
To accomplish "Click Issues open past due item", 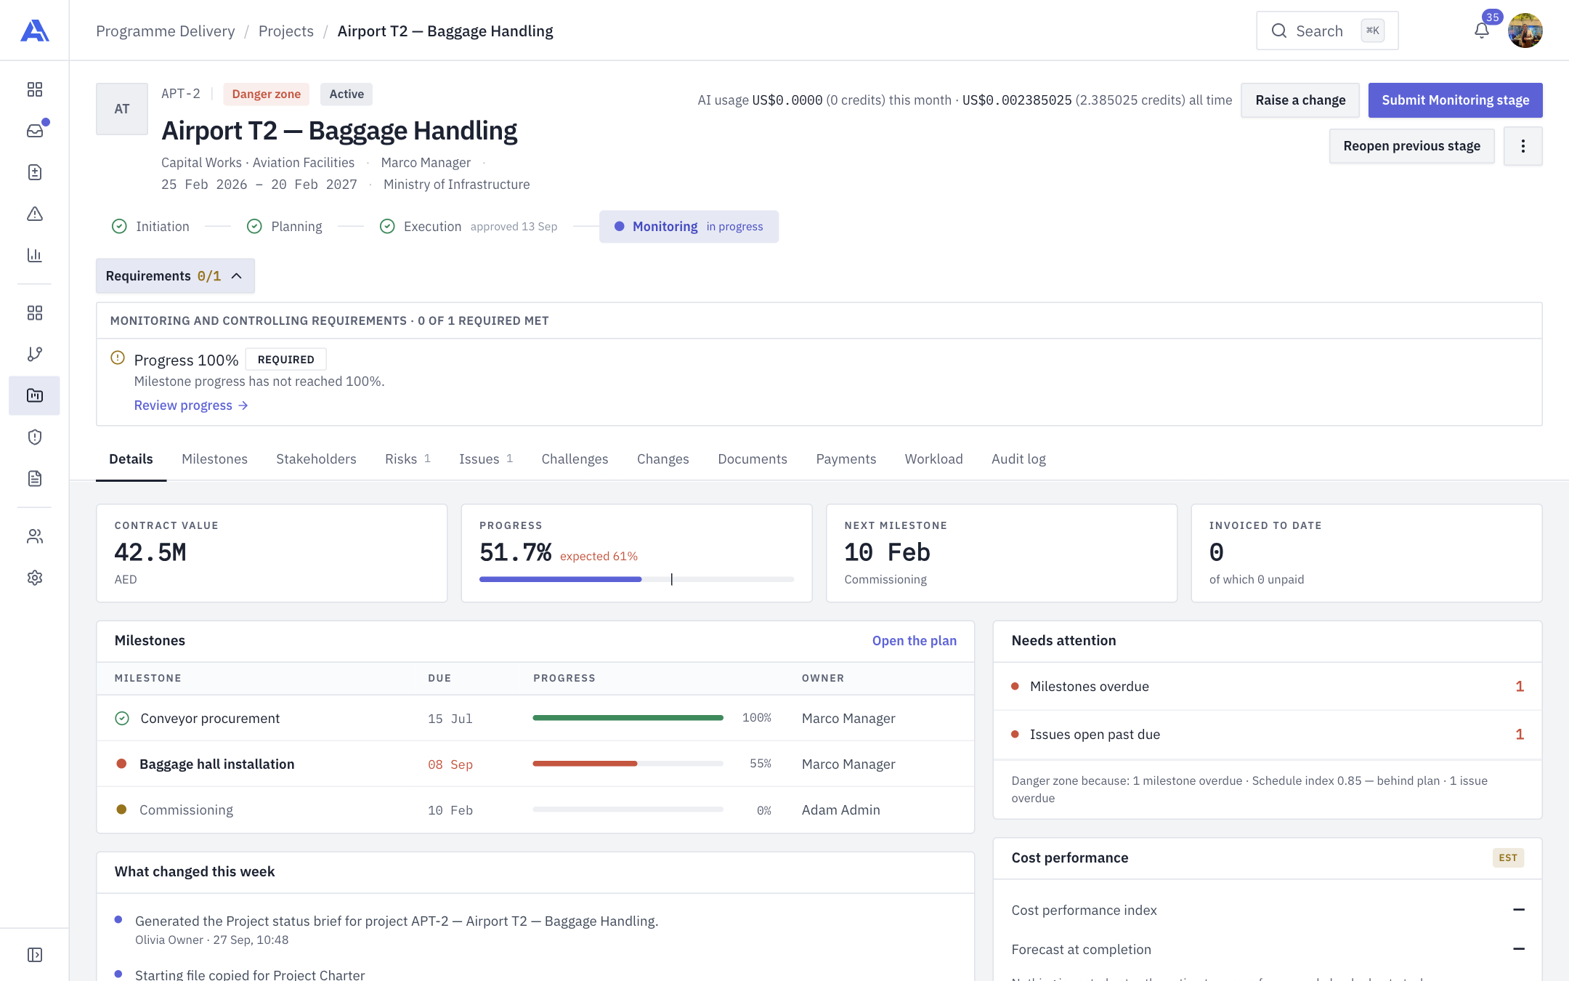I will click(x=1268, y=735).
